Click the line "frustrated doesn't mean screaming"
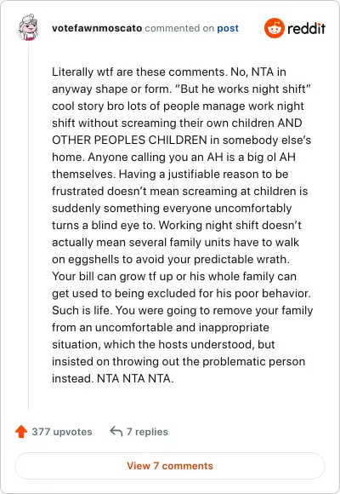340x494 pixels. 180,191
